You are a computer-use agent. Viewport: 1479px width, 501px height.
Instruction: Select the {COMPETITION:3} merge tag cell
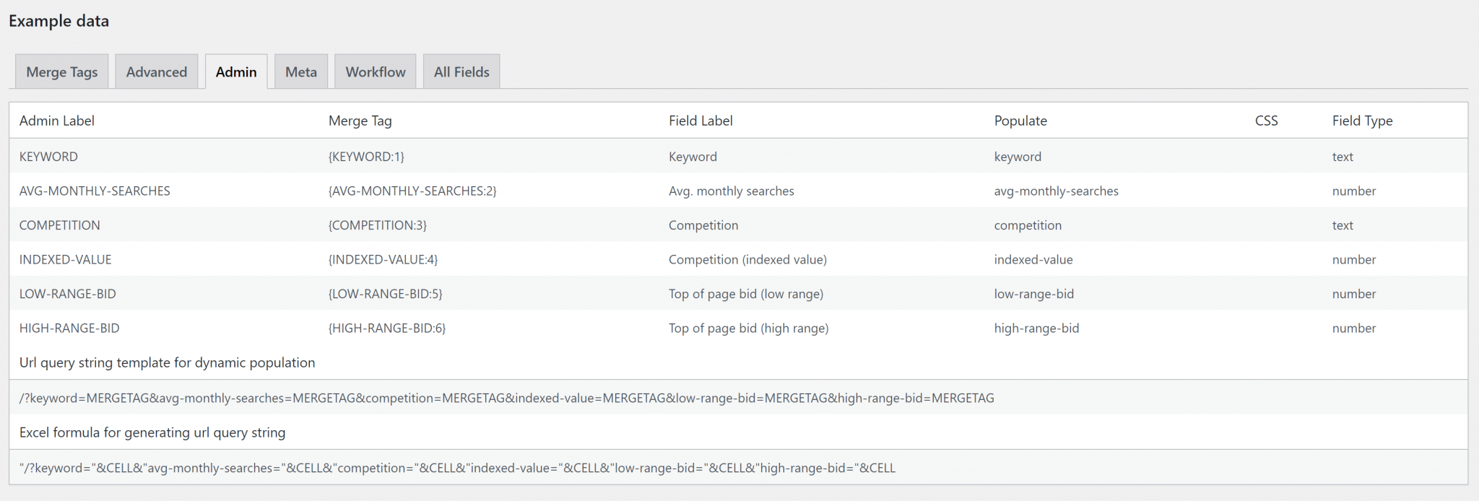(x=377, y=225)
